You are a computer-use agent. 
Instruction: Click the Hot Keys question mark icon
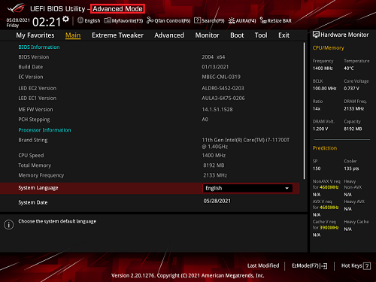tap(367, 266)
